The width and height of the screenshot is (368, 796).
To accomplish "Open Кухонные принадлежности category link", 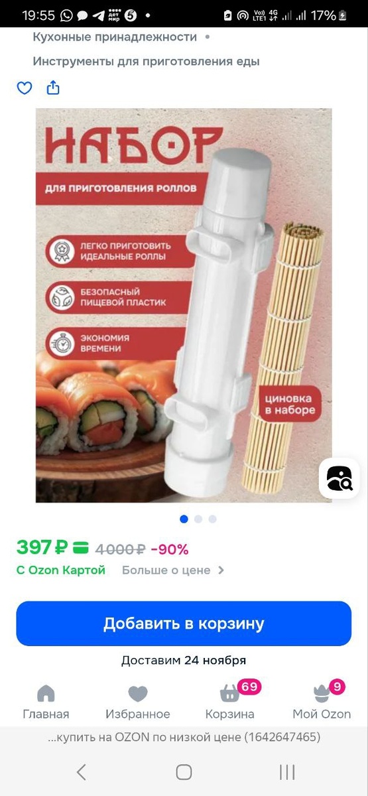I will 115,37.
